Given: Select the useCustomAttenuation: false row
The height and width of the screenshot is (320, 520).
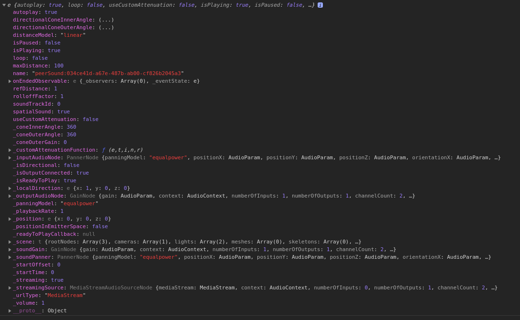Looking at the screenshot, I should point(55,120).
